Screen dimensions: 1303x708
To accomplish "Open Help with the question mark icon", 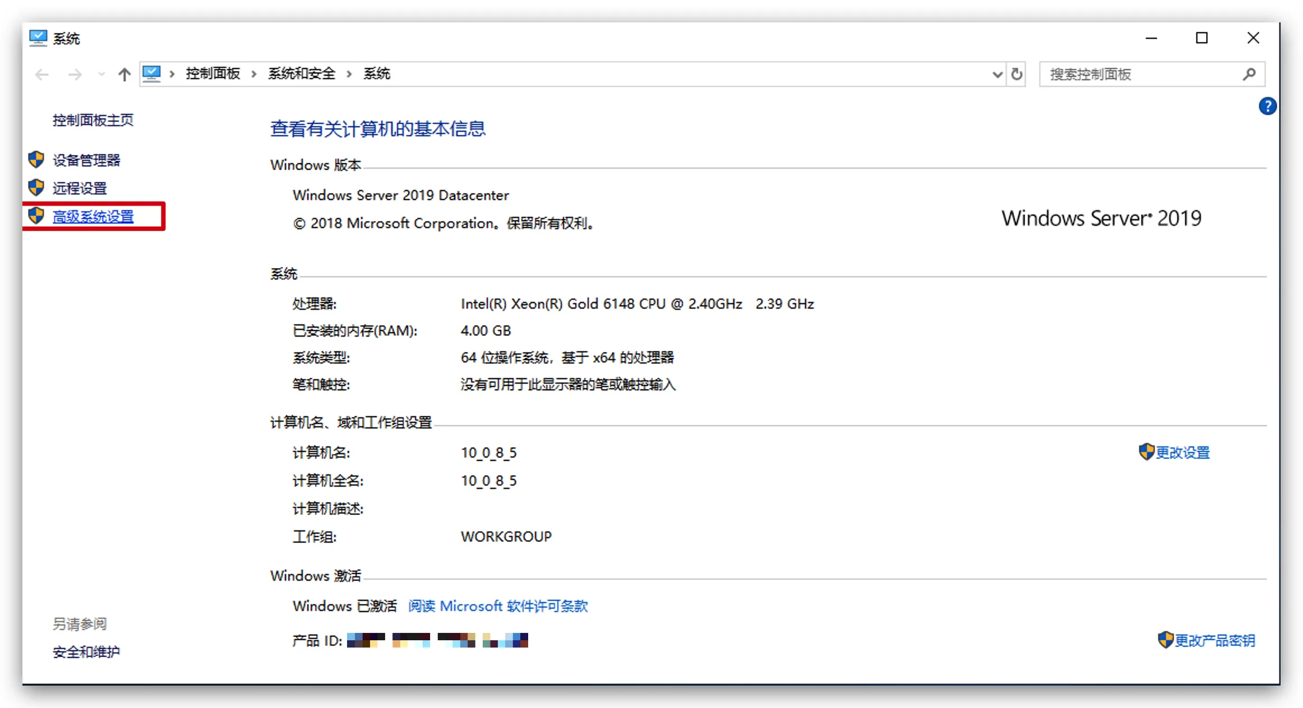I will 1267,106.
